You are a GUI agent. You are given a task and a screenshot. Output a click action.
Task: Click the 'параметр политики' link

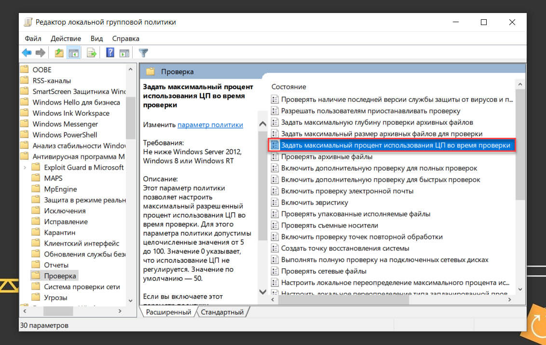pos(210,124)
